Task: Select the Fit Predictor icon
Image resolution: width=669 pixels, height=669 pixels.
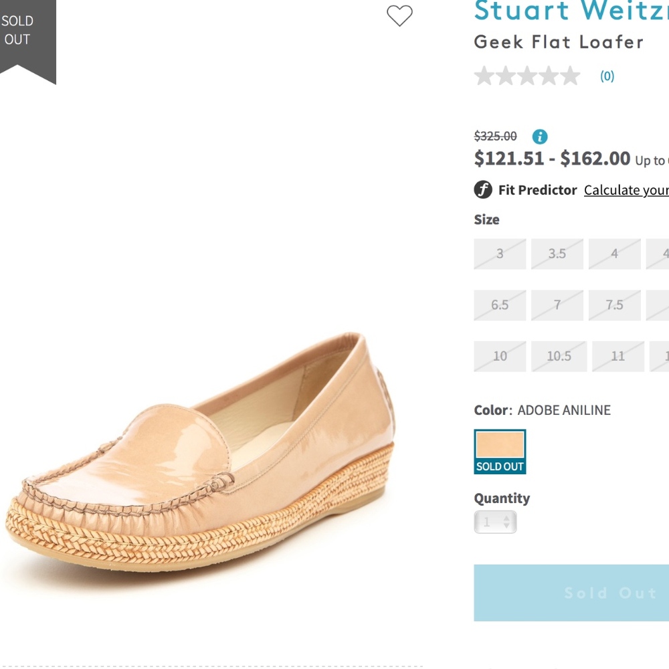Action: [482, 190]
